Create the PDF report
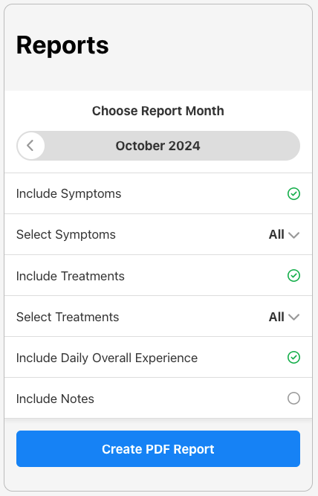Viewport: 318px width, 496px height. coord(158,448)
